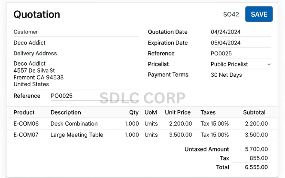
Task: Select product code E-COM07
Action: coord(26,135)
